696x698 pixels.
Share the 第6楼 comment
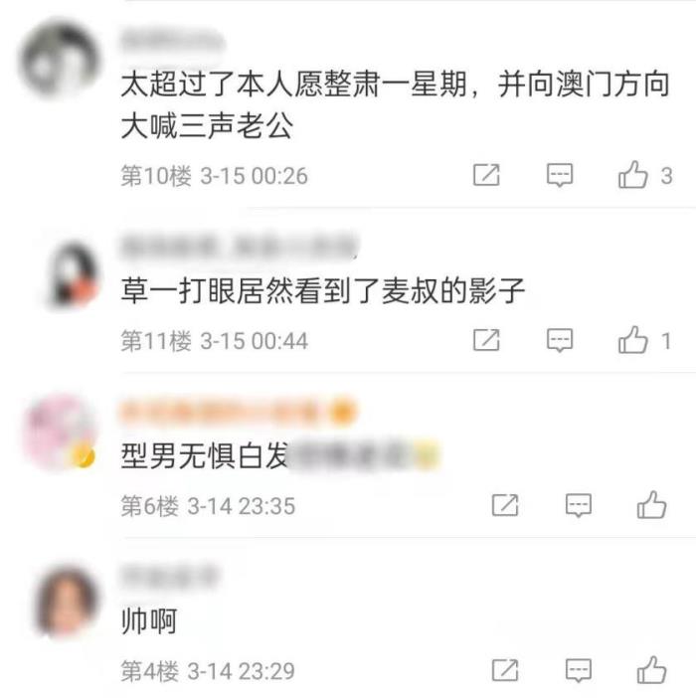pyautogui.click(x=505, y=505)
